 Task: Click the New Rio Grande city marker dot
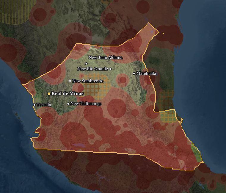coord(110,69)
